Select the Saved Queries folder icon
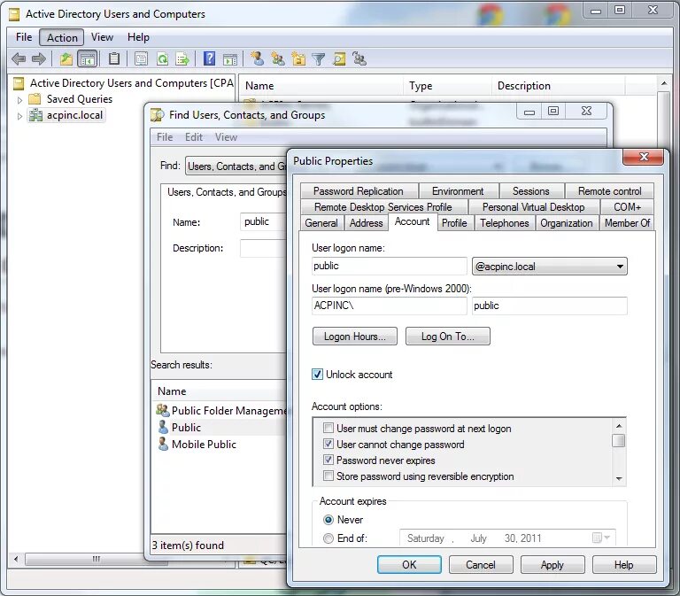This screenshot has height=596, width=680. 35,99
